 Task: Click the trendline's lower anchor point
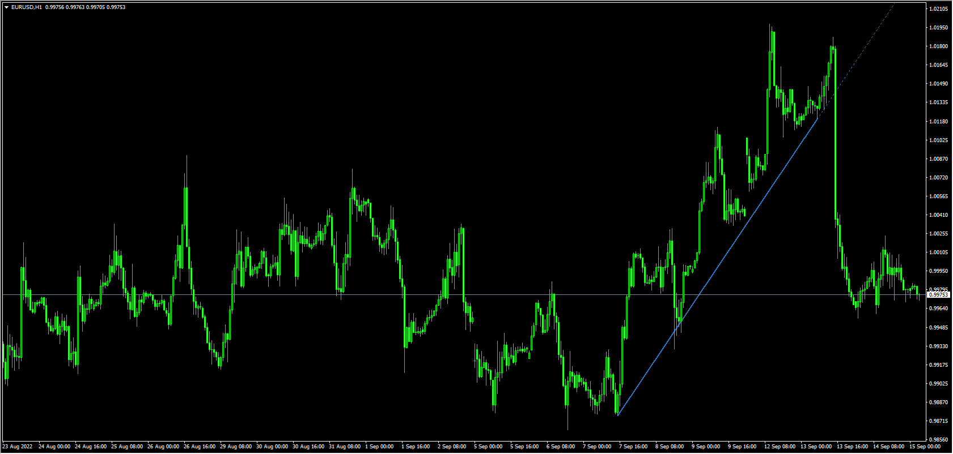(618, 415)
